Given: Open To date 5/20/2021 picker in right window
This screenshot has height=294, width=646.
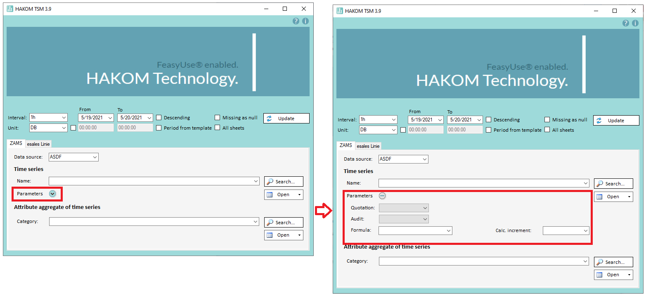Looking at the screenshot, I should coord(465,120).
